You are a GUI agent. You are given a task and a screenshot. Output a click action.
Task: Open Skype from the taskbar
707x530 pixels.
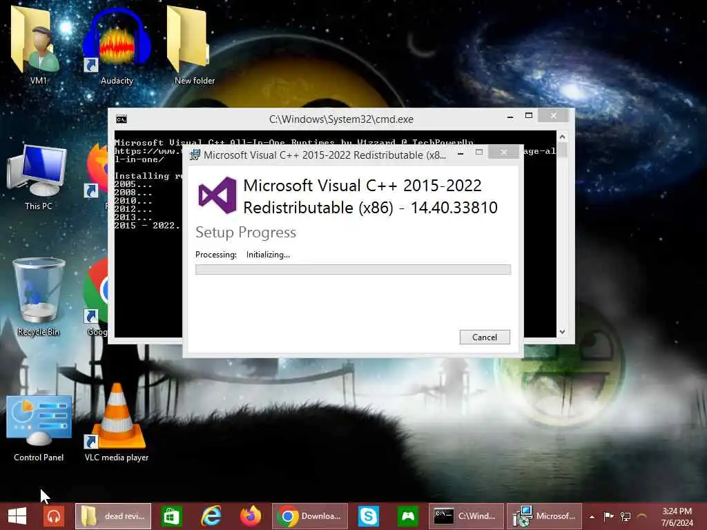point(369,516)
